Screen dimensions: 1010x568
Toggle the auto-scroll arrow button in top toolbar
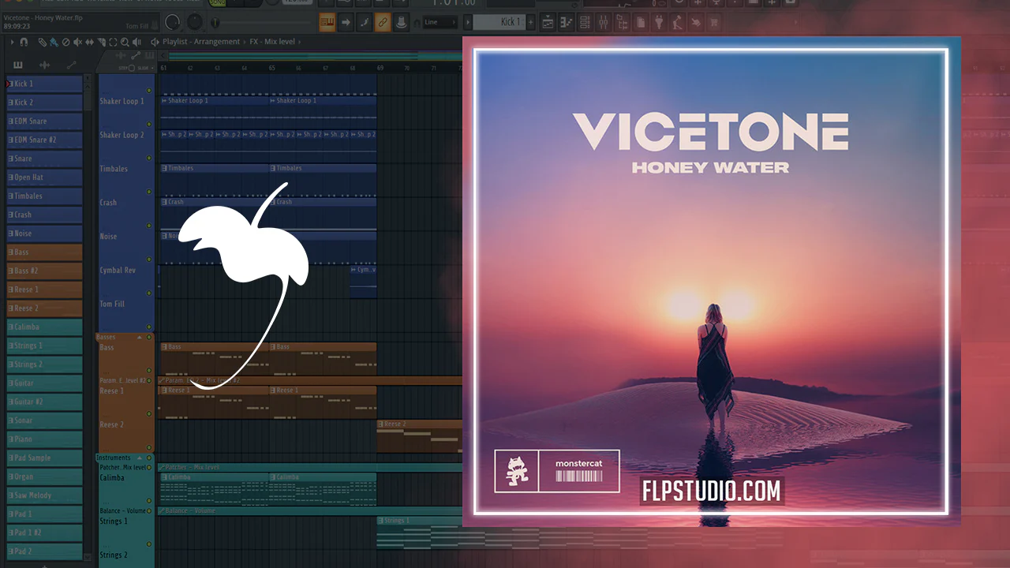(346, 22)
